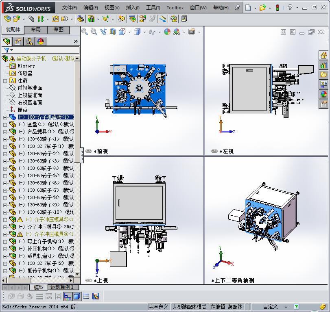This screenshot has width=330, height=312.
Task: Toggle the 2D sketch axes button in bottom toolbar
Action: (68, 296)
